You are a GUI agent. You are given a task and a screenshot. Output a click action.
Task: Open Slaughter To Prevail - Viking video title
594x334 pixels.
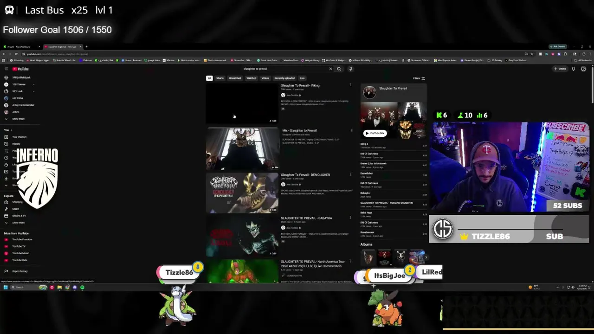300,85
